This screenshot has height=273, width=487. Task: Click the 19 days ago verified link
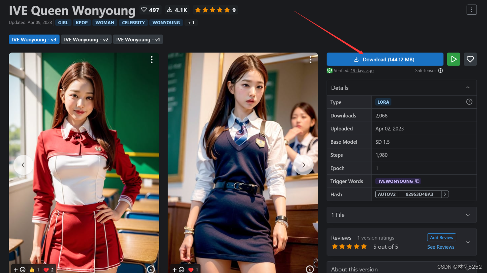[x=362, y=70]
